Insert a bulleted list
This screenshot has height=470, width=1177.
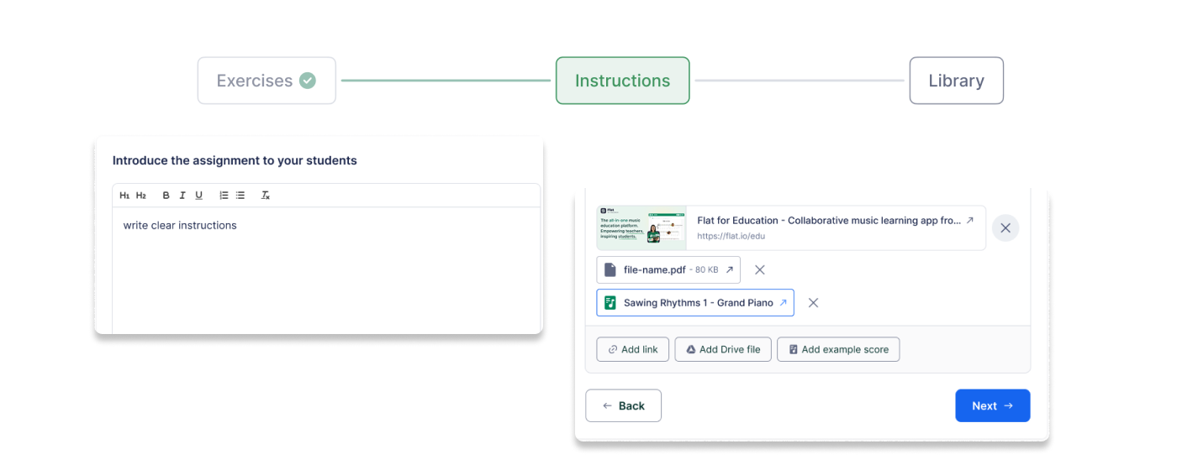tap(240, 196)
